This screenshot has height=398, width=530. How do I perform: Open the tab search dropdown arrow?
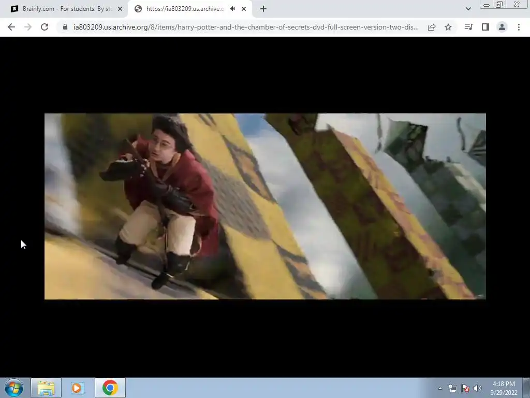(468, 9)
